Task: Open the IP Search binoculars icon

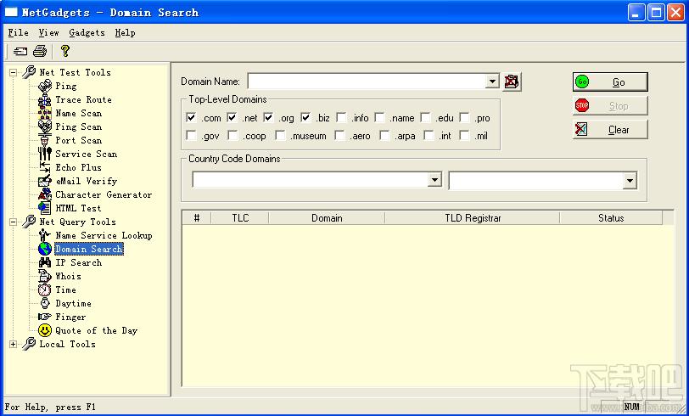Action: click(45, 262)
